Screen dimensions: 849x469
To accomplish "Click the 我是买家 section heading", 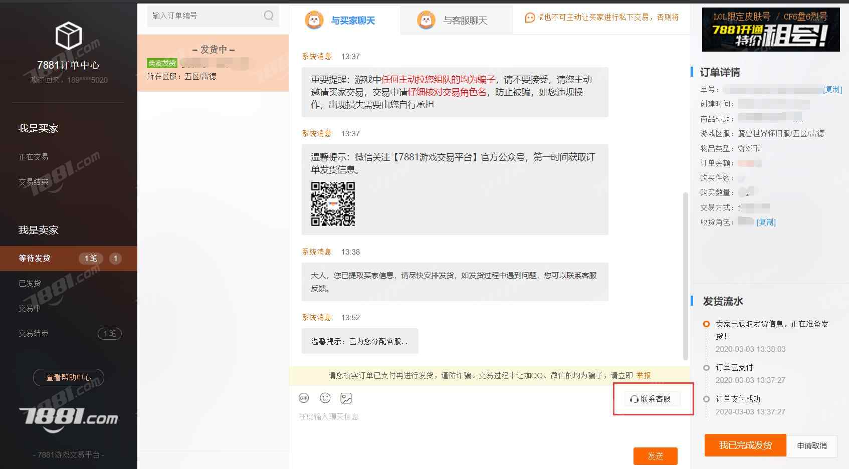I will (x=39, y=128).
